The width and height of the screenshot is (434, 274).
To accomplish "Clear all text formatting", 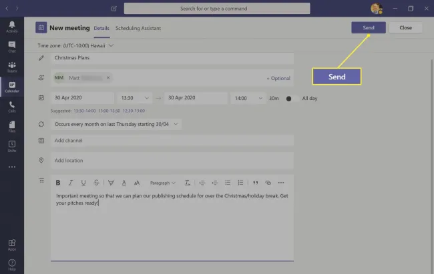I will pos(188,183).
